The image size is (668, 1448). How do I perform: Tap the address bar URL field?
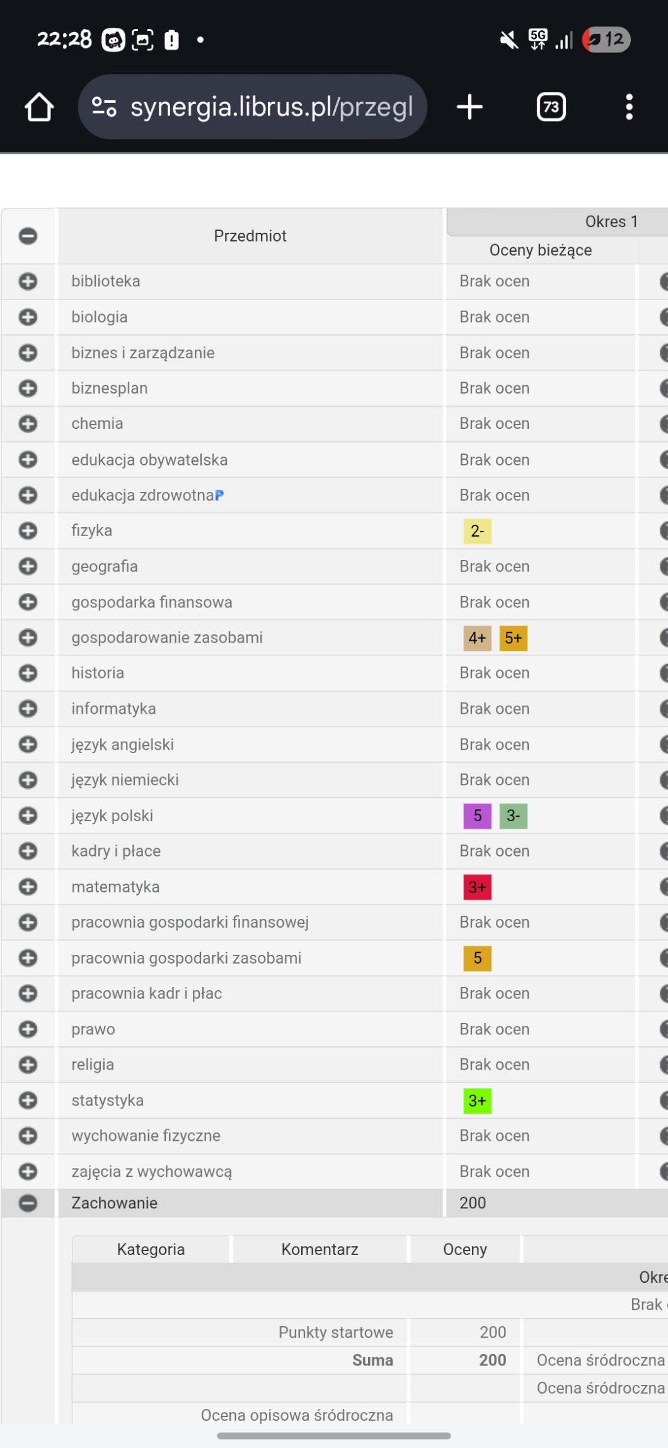(x=271, y=107)
